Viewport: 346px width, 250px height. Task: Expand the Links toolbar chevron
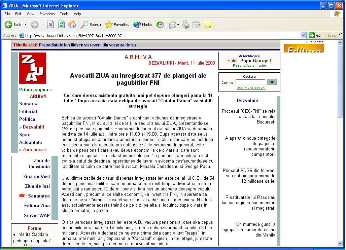click(x=341, y=34)
